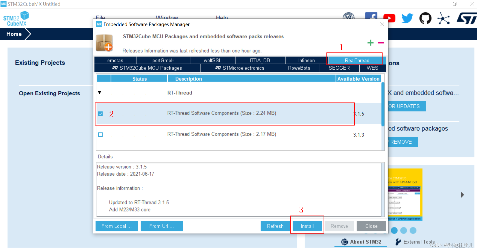Select the third carousel dot indicator

coord(413,230)
